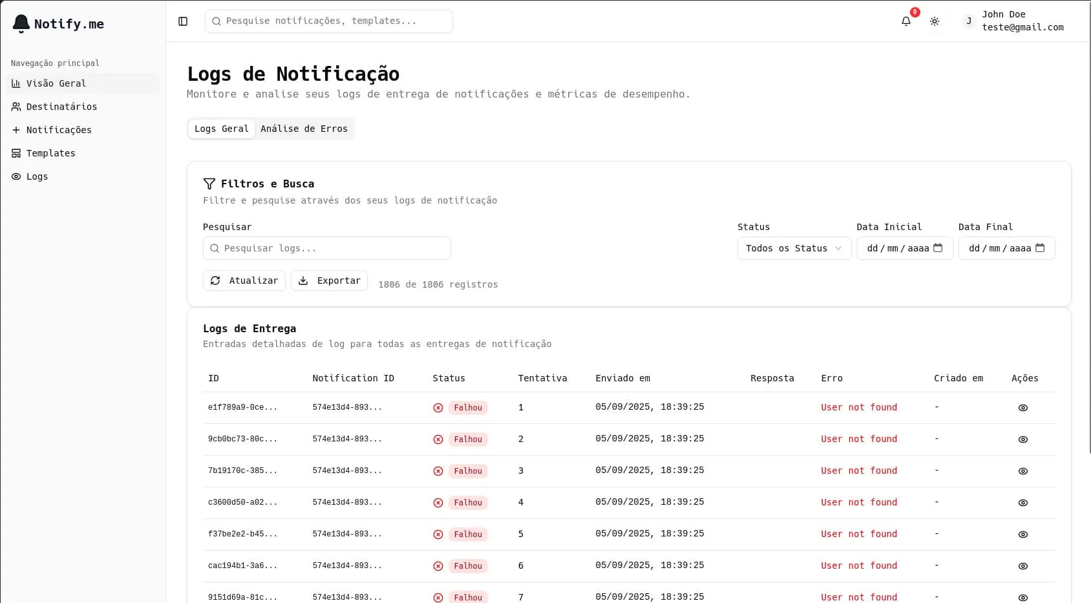1091x603 pixels.
Task: View details of log cac194b1-3a6
Action: coord(1023,566)
